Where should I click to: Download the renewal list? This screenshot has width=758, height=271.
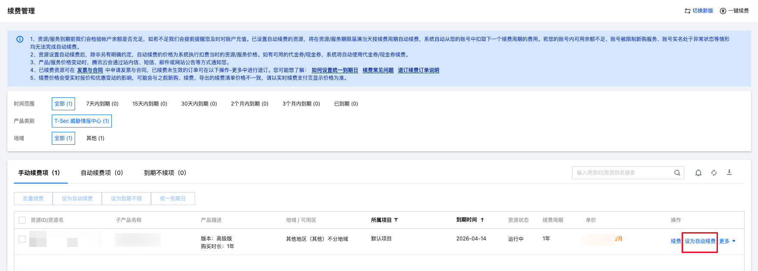pyautogui.click(x=729, y=172)
